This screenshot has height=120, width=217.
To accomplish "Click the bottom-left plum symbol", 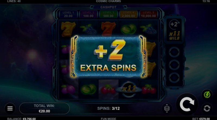I will point(68,90).
